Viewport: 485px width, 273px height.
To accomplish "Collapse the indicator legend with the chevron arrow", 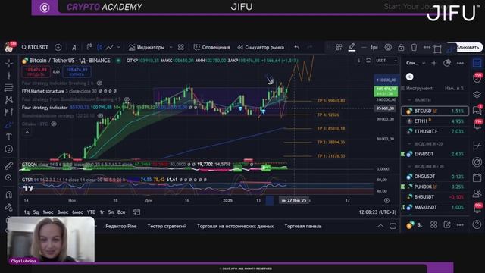I will click(27, 132).
